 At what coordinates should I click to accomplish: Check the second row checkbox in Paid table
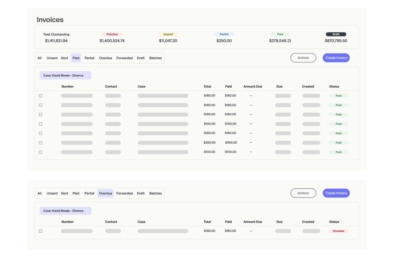click(40, 105)
